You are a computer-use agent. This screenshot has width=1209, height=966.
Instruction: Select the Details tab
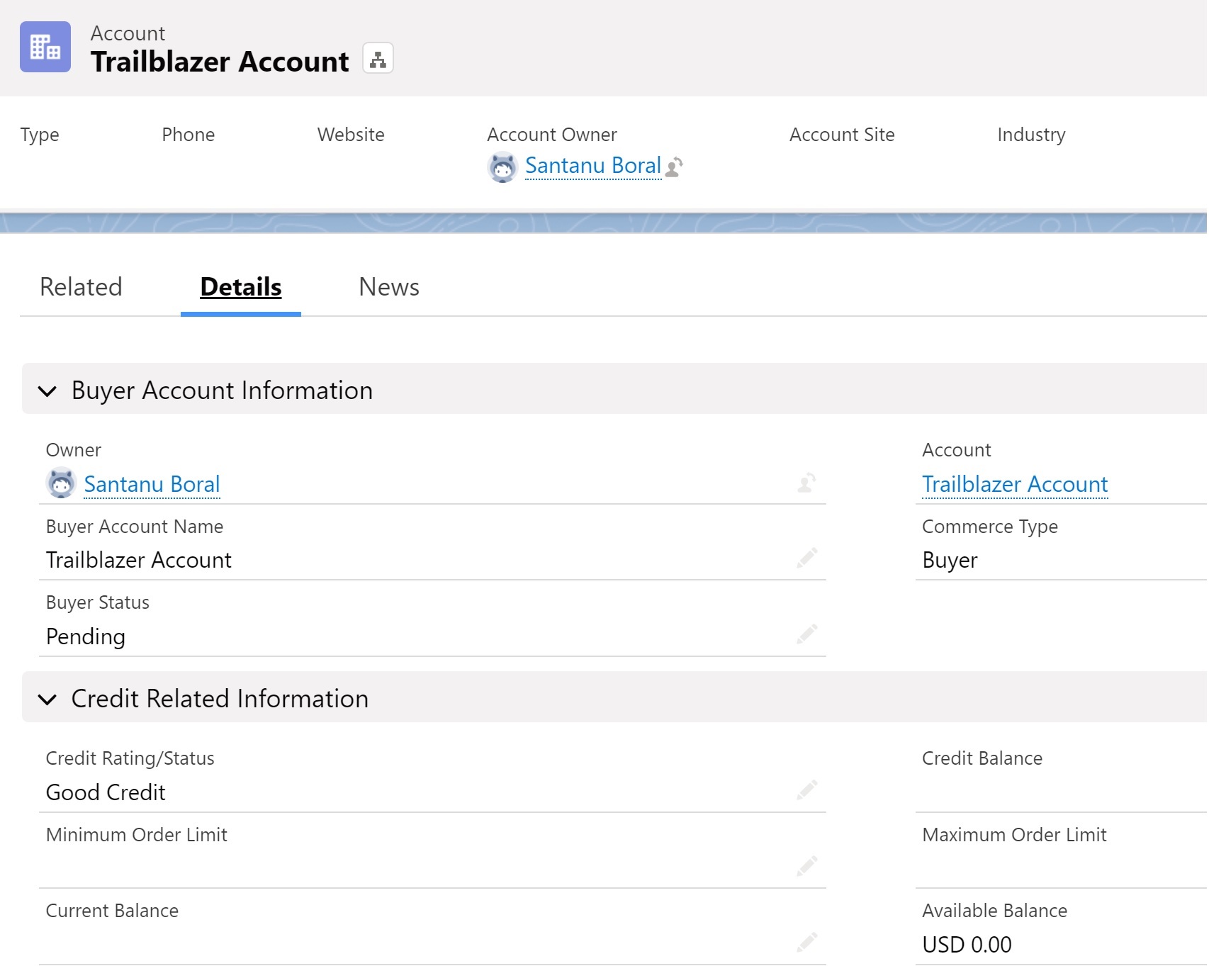pos(240,287)
